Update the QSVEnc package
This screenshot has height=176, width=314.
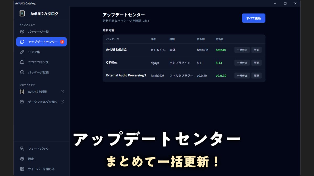coord(256,63)
